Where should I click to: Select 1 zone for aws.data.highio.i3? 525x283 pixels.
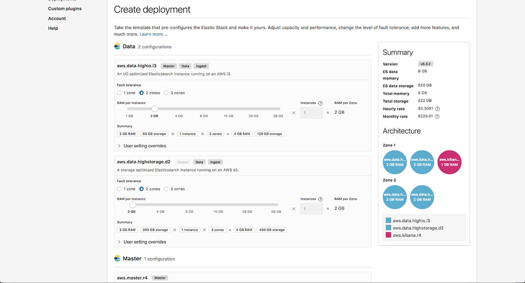pyautogui.click(x=119, y=93)
